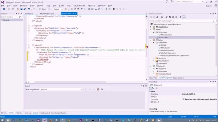Click Show All Files in Solution Explorer
Screen dimensions: 218x122
(176, 17)
